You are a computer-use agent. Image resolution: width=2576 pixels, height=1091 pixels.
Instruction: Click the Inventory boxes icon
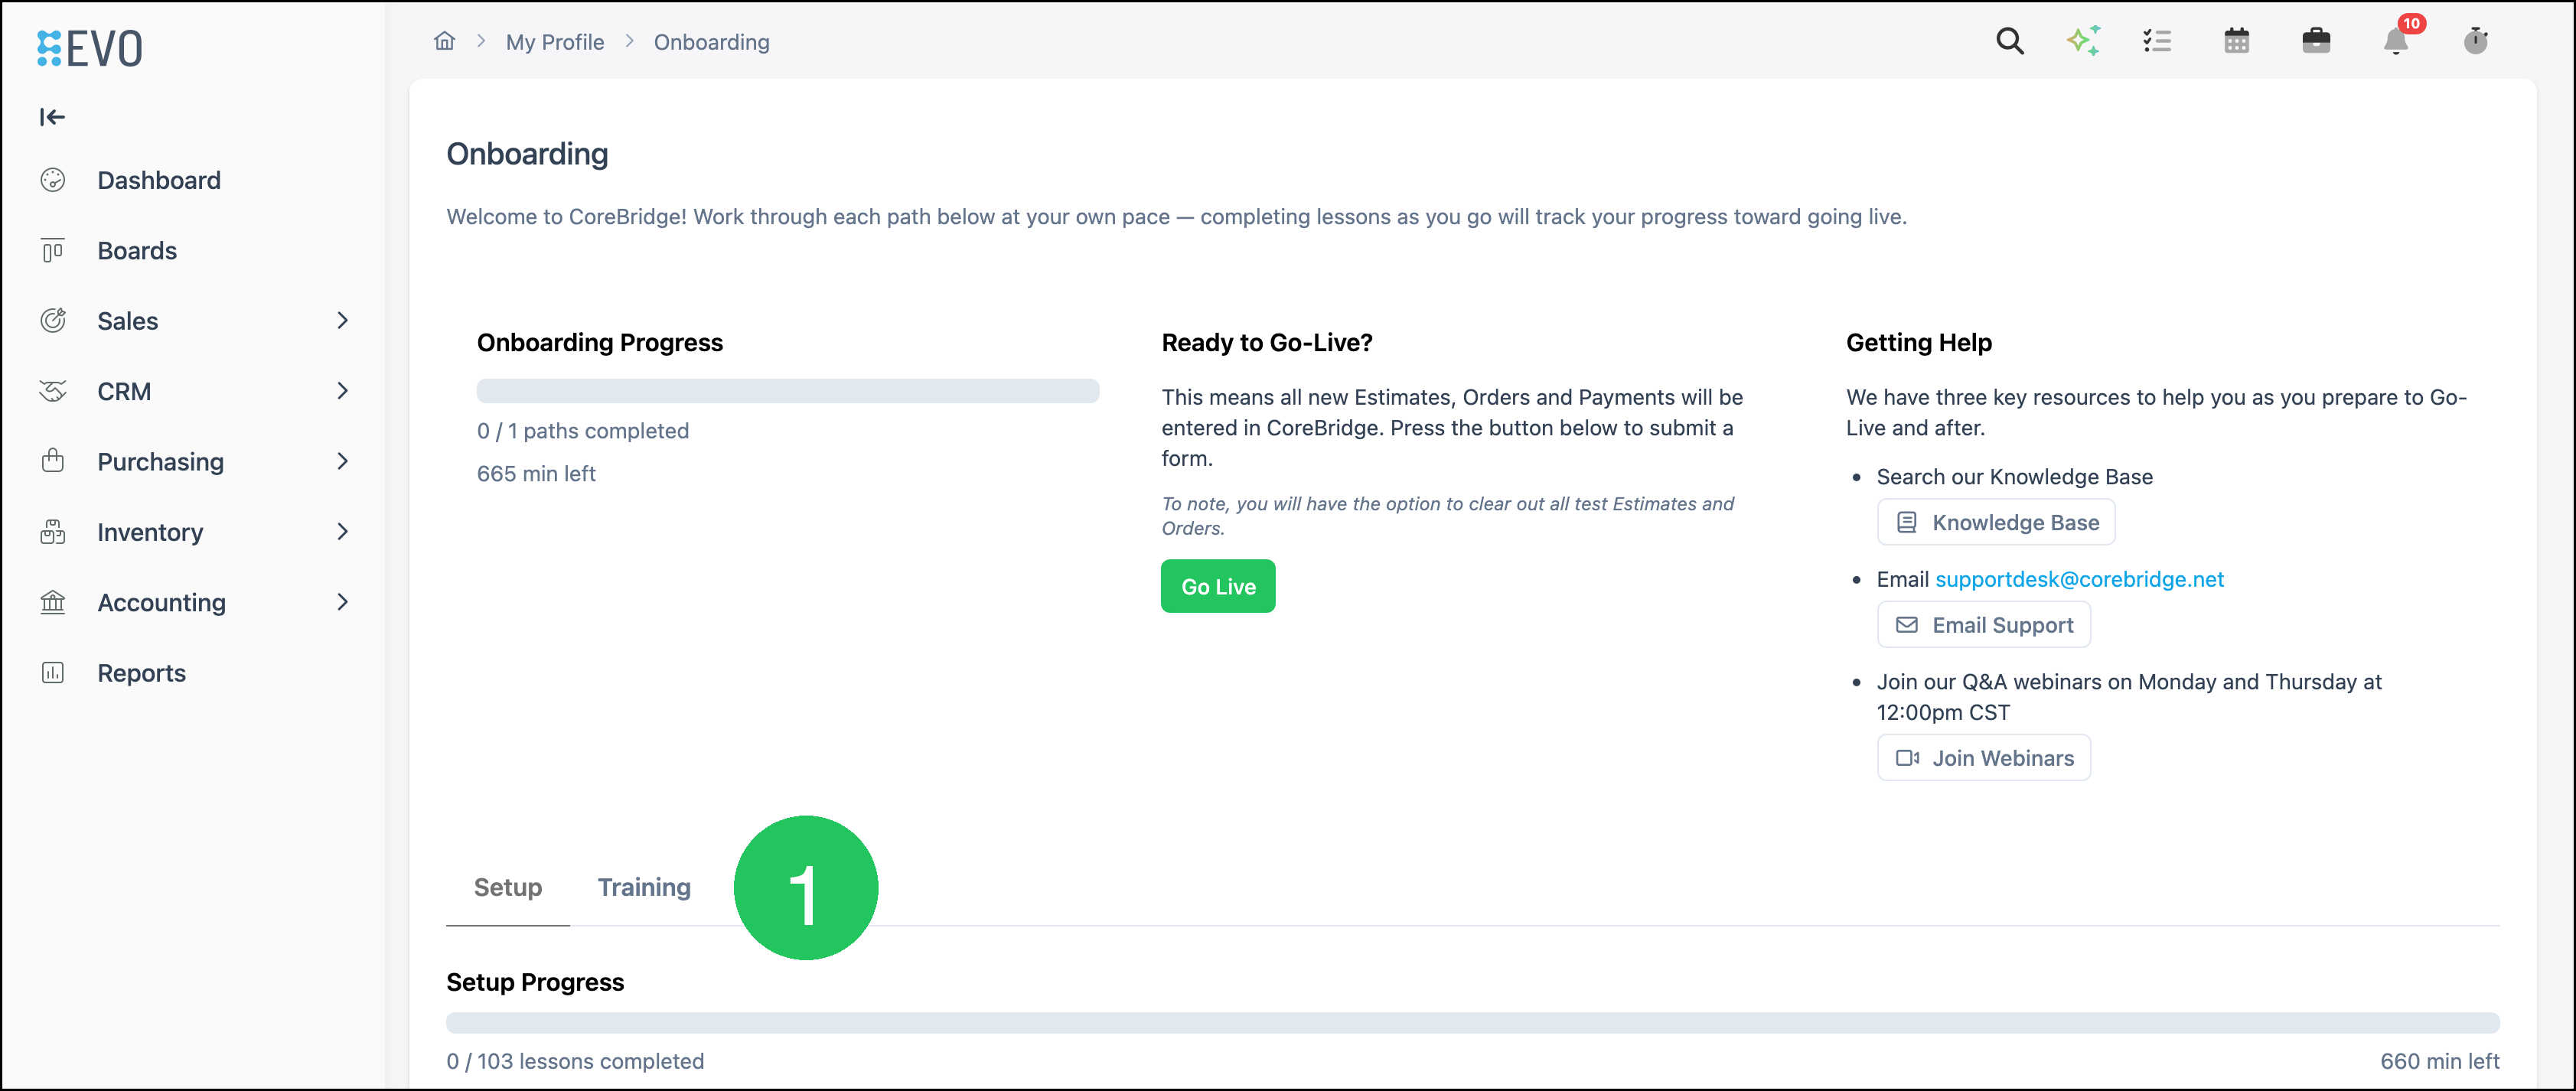coord(53,532)
